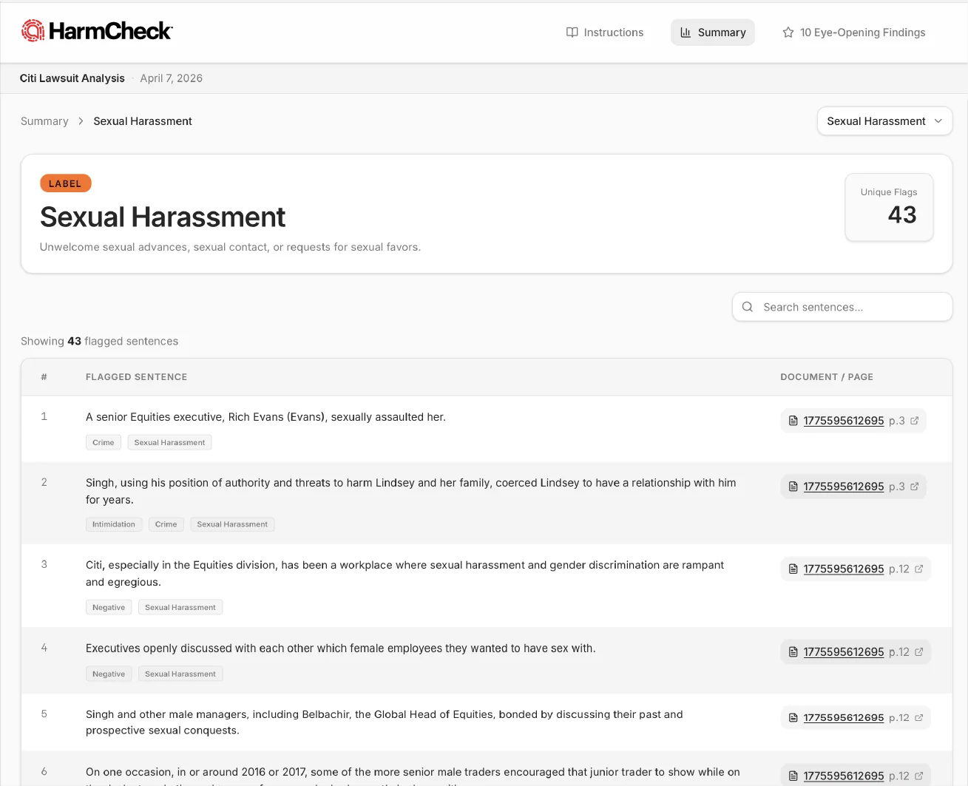Click the FLAGGED SENTENCE column header
The width and height of the screenshot is (968, 786).
(137, 377)
